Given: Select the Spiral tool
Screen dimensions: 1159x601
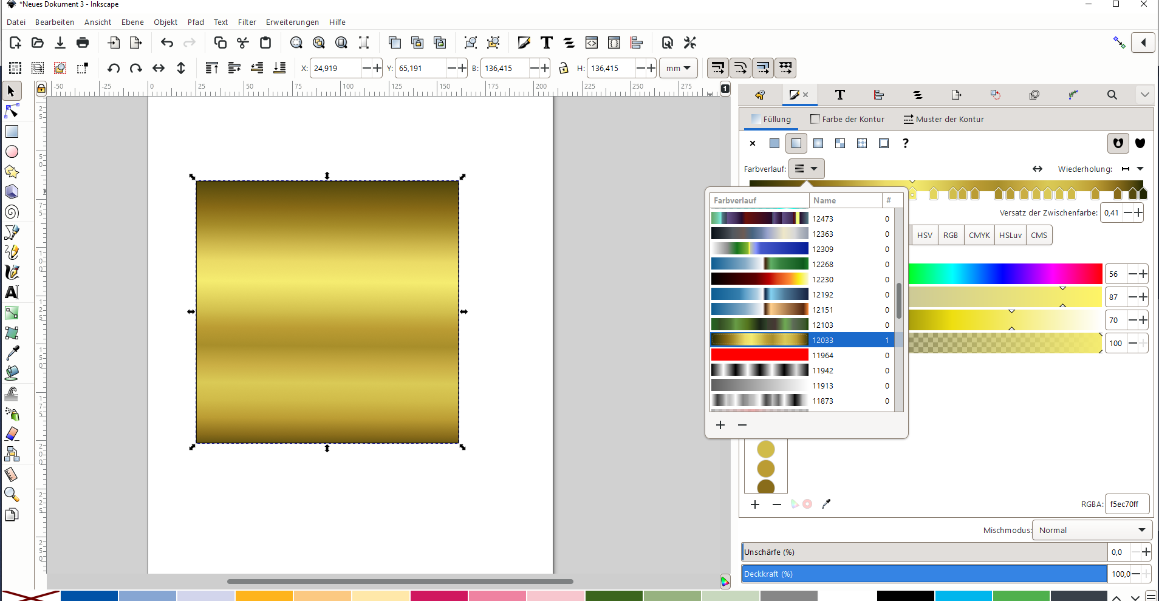Looking at the screenshot, I should (x=12, y=212).
